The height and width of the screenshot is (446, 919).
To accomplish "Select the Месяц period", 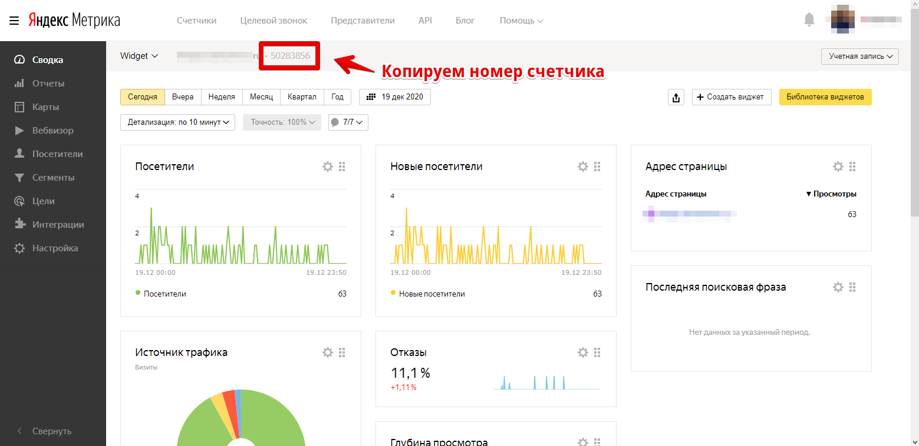I will click(x=261, y=97).
